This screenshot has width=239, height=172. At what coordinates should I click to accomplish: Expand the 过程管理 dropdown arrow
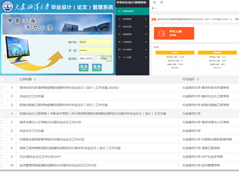pos(146,42)
